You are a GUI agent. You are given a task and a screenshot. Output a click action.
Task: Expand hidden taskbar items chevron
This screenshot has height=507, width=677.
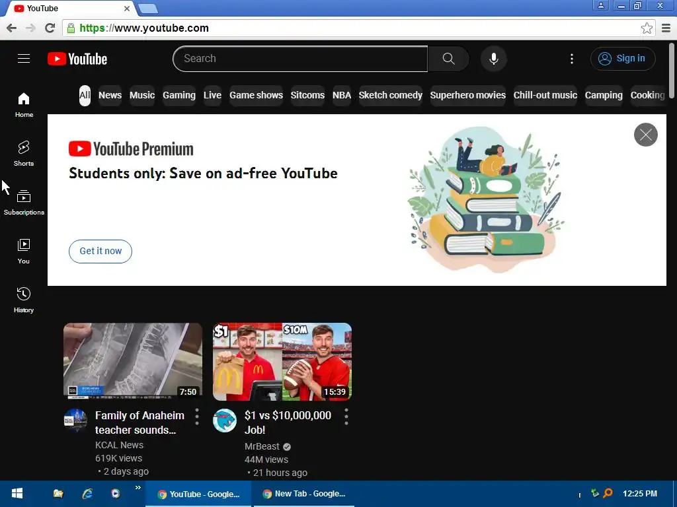pyautogui.click(x=138, y=488)
